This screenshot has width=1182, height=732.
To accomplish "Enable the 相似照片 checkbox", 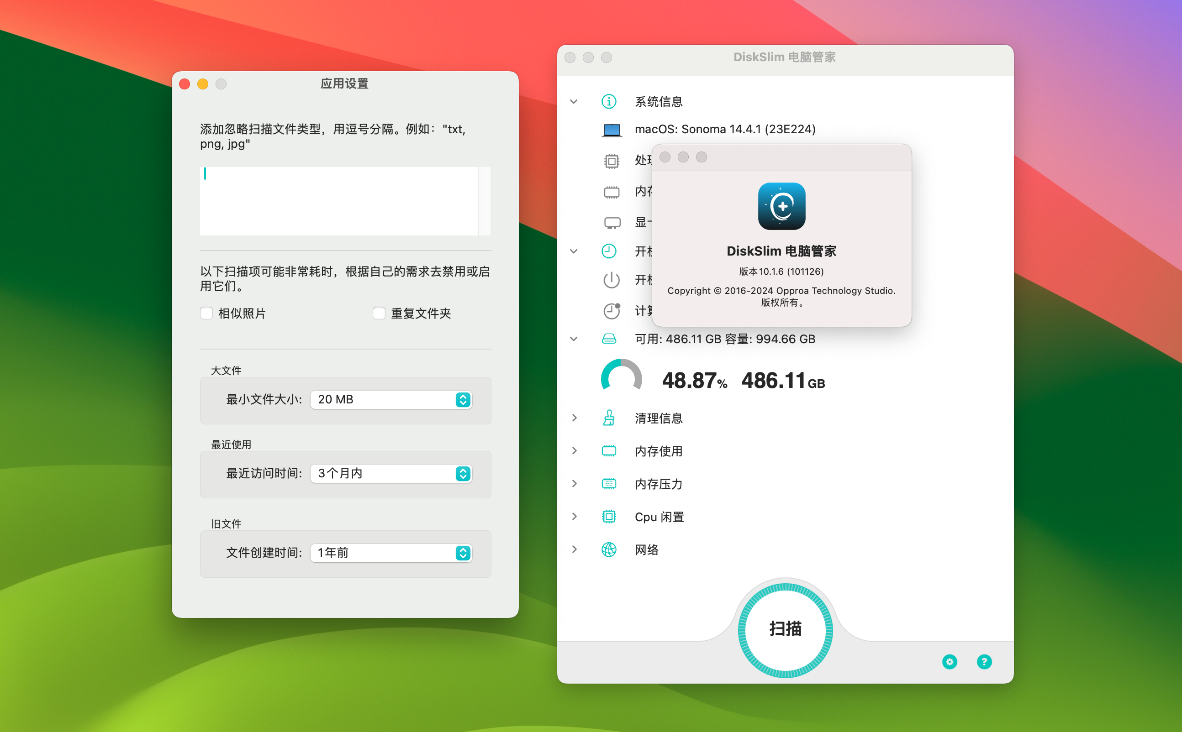I will 206,313.
